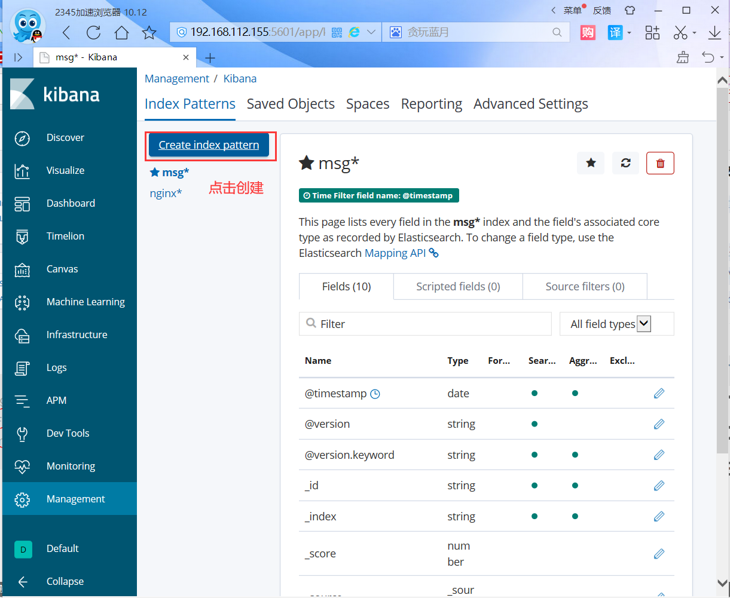
Task: Edit the _id field pencil icon
Action: (x=659, y=485)
